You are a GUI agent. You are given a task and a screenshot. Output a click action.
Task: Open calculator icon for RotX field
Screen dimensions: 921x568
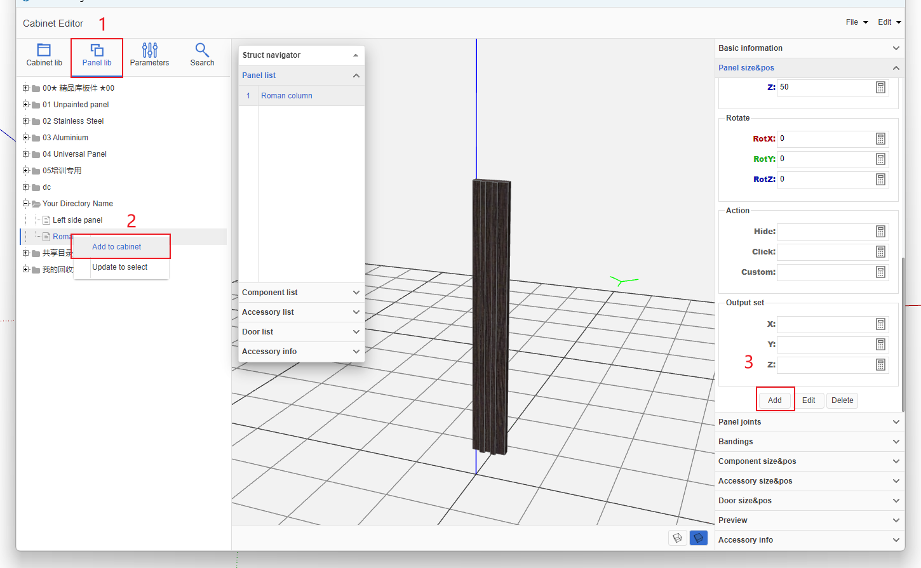[880, 139]
